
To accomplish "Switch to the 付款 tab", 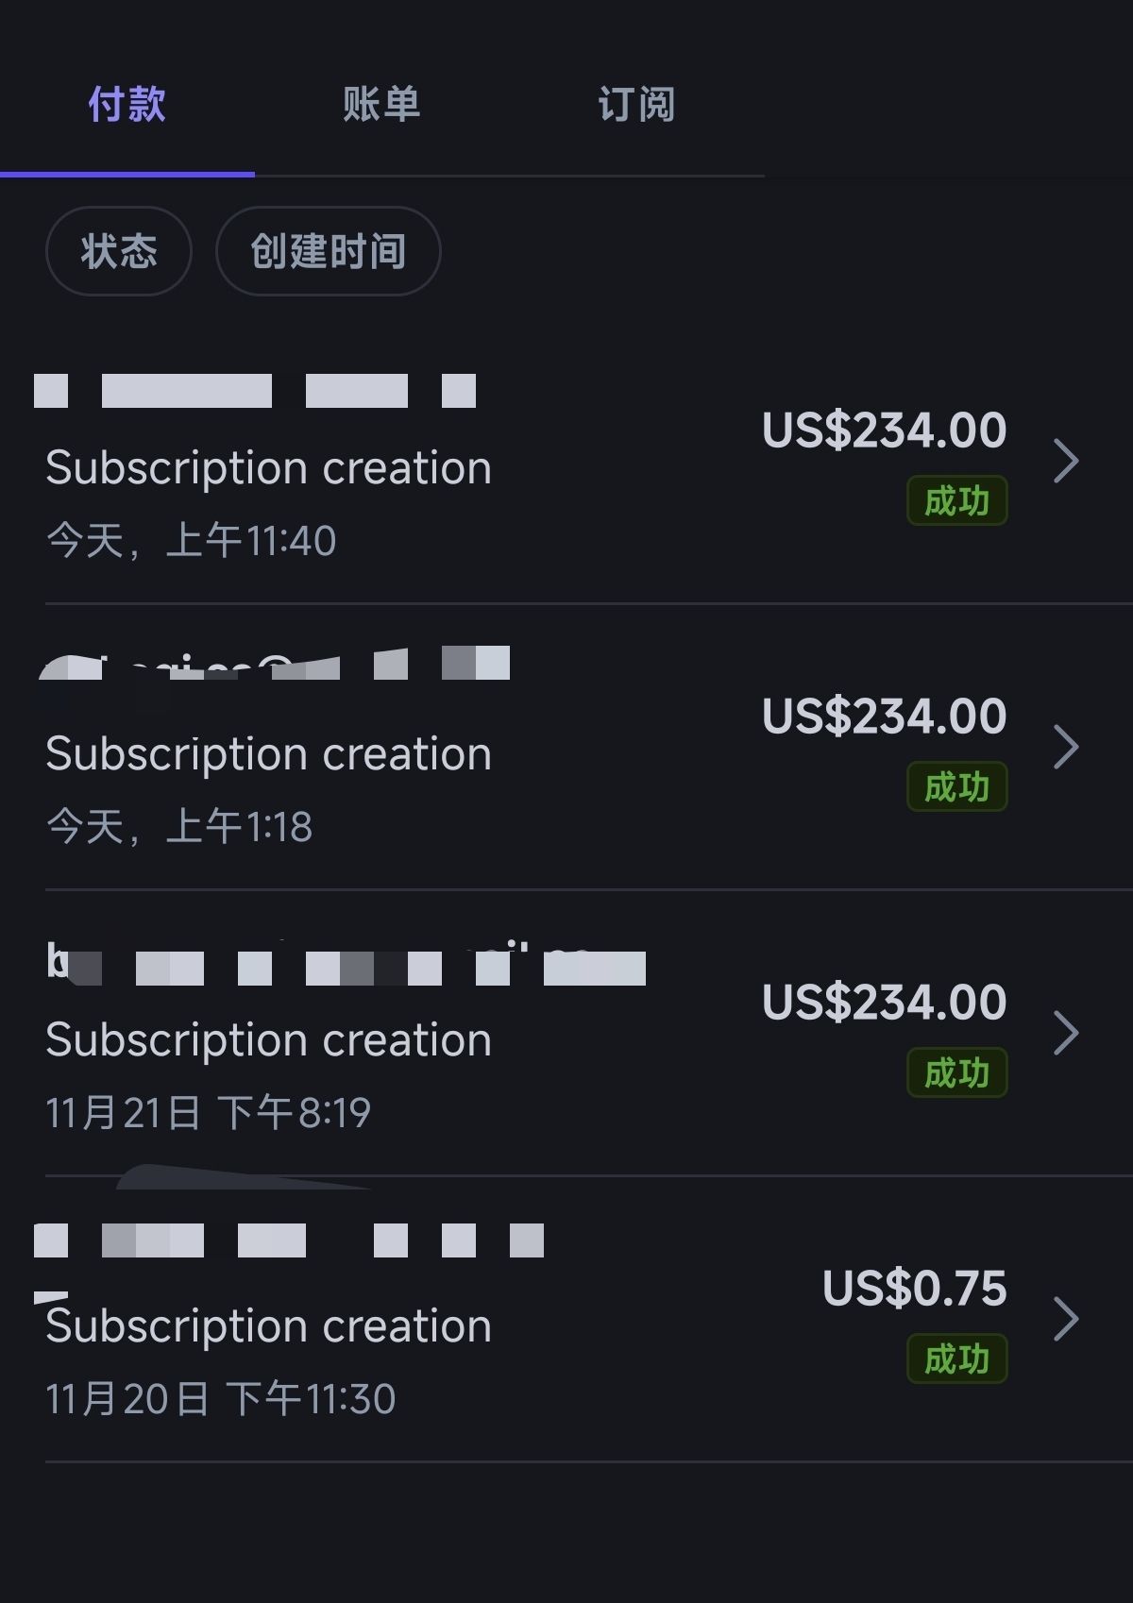I will click(x=127, y=104).
